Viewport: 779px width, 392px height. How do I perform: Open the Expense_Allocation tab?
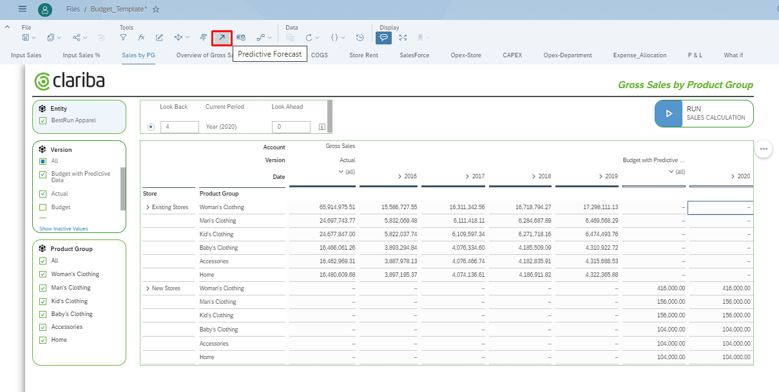(x=640, y=55)
